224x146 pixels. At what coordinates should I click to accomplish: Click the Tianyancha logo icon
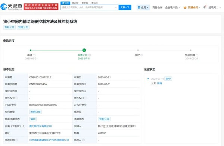(4, 7)
